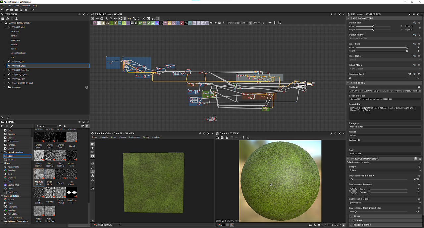Click the info icon in 2D view toolbar
424x228 pixels.
click(243, 137)
